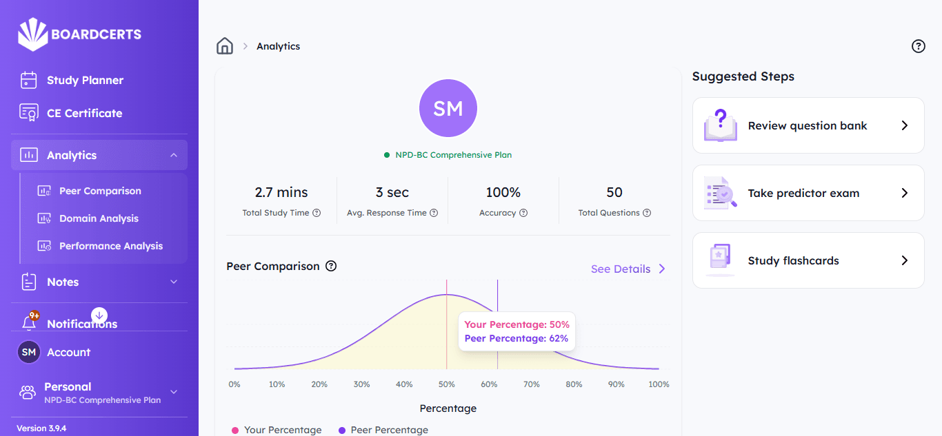Expand the Notes section dropdown

point(174,282)
